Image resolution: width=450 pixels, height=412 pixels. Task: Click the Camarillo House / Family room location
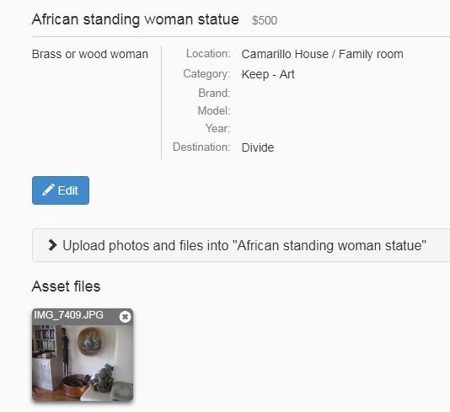pyautogui.click(x=322, y=54)
